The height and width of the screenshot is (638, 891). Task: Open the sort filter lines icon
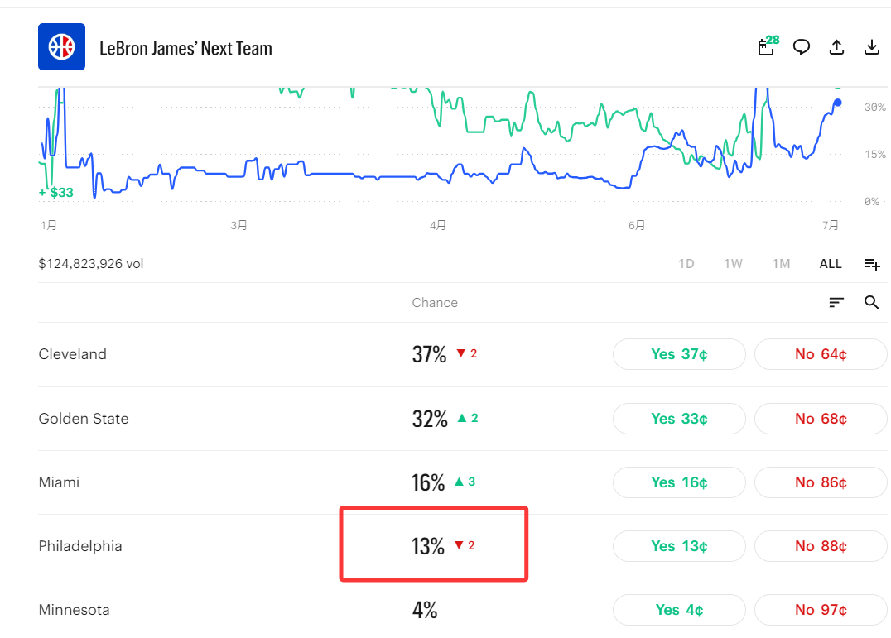pos(836,303)
